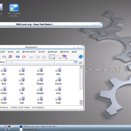Select the opt folder icon

[x=22, y=98]
